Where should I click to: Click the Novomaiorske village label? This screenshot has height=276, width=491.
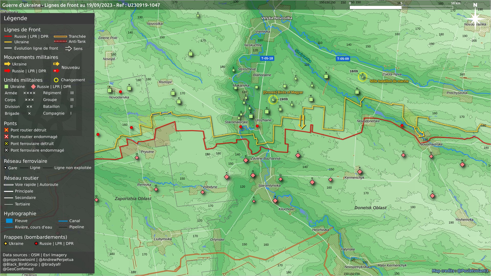tap(431, 144)
